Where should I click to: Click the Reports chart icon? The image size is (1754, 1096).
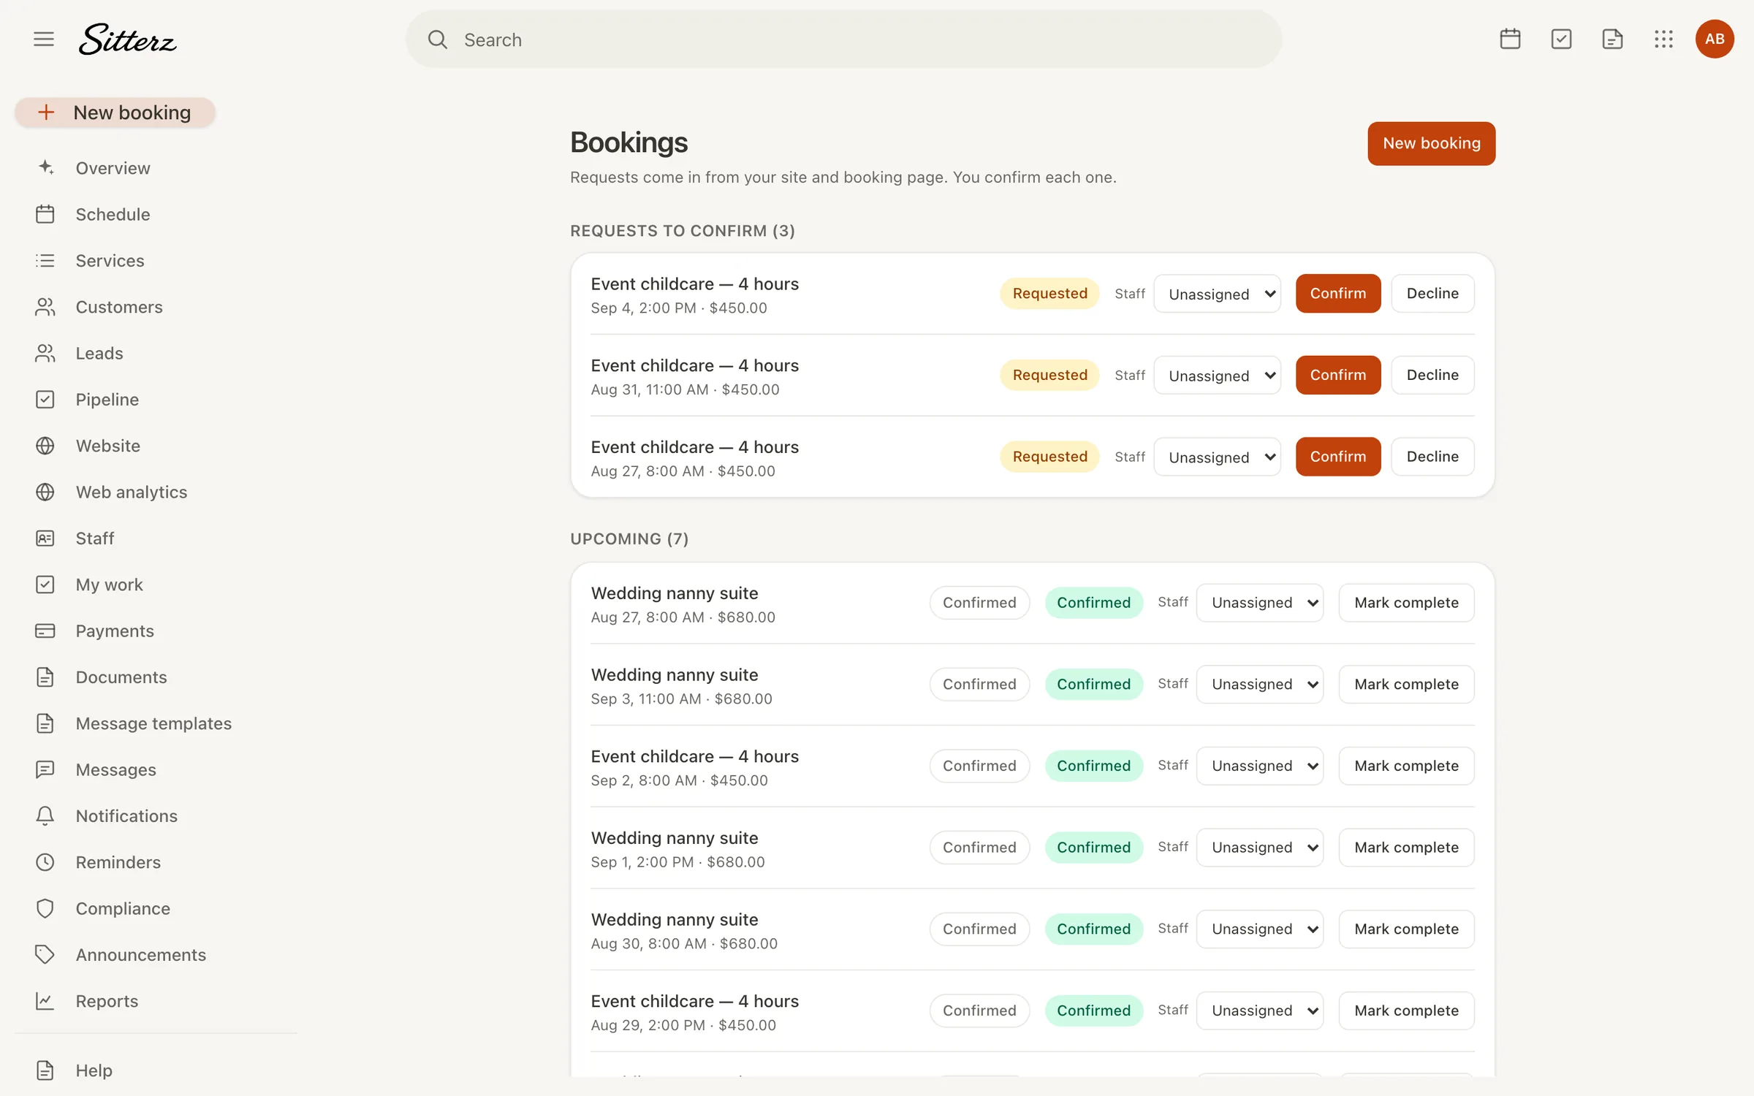[x=45, y=1001]
